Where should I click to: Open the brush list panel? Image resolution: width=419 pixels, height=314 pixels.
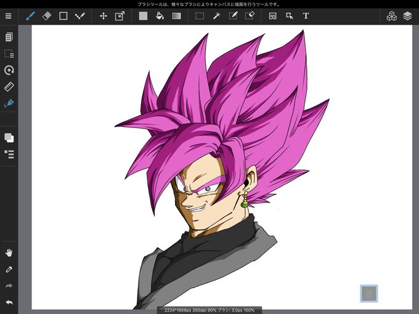pyautogui.click(x=9, y=154)
